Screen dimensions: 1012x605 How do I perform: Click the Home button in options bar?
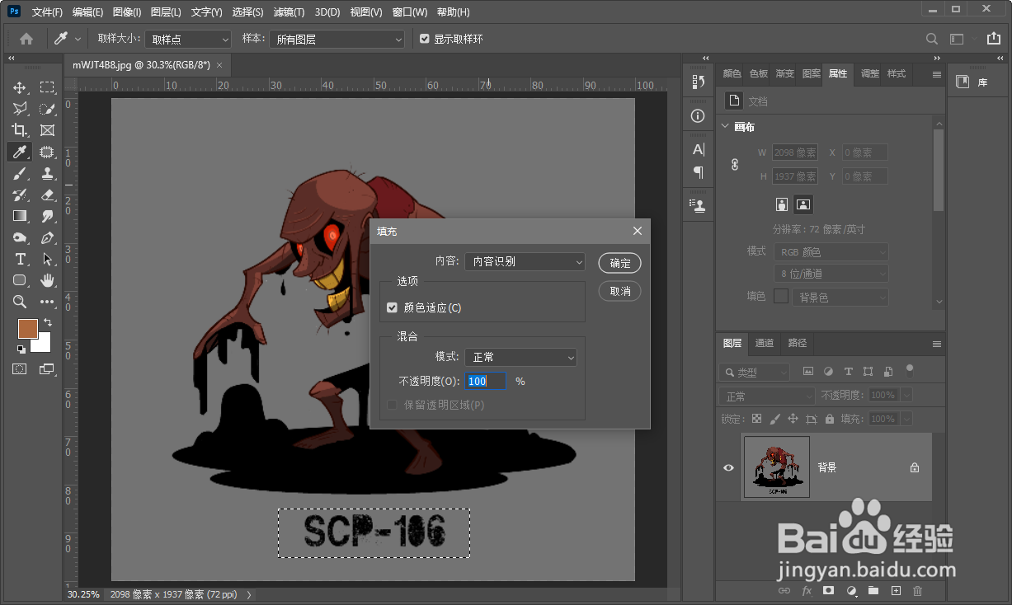26,39
